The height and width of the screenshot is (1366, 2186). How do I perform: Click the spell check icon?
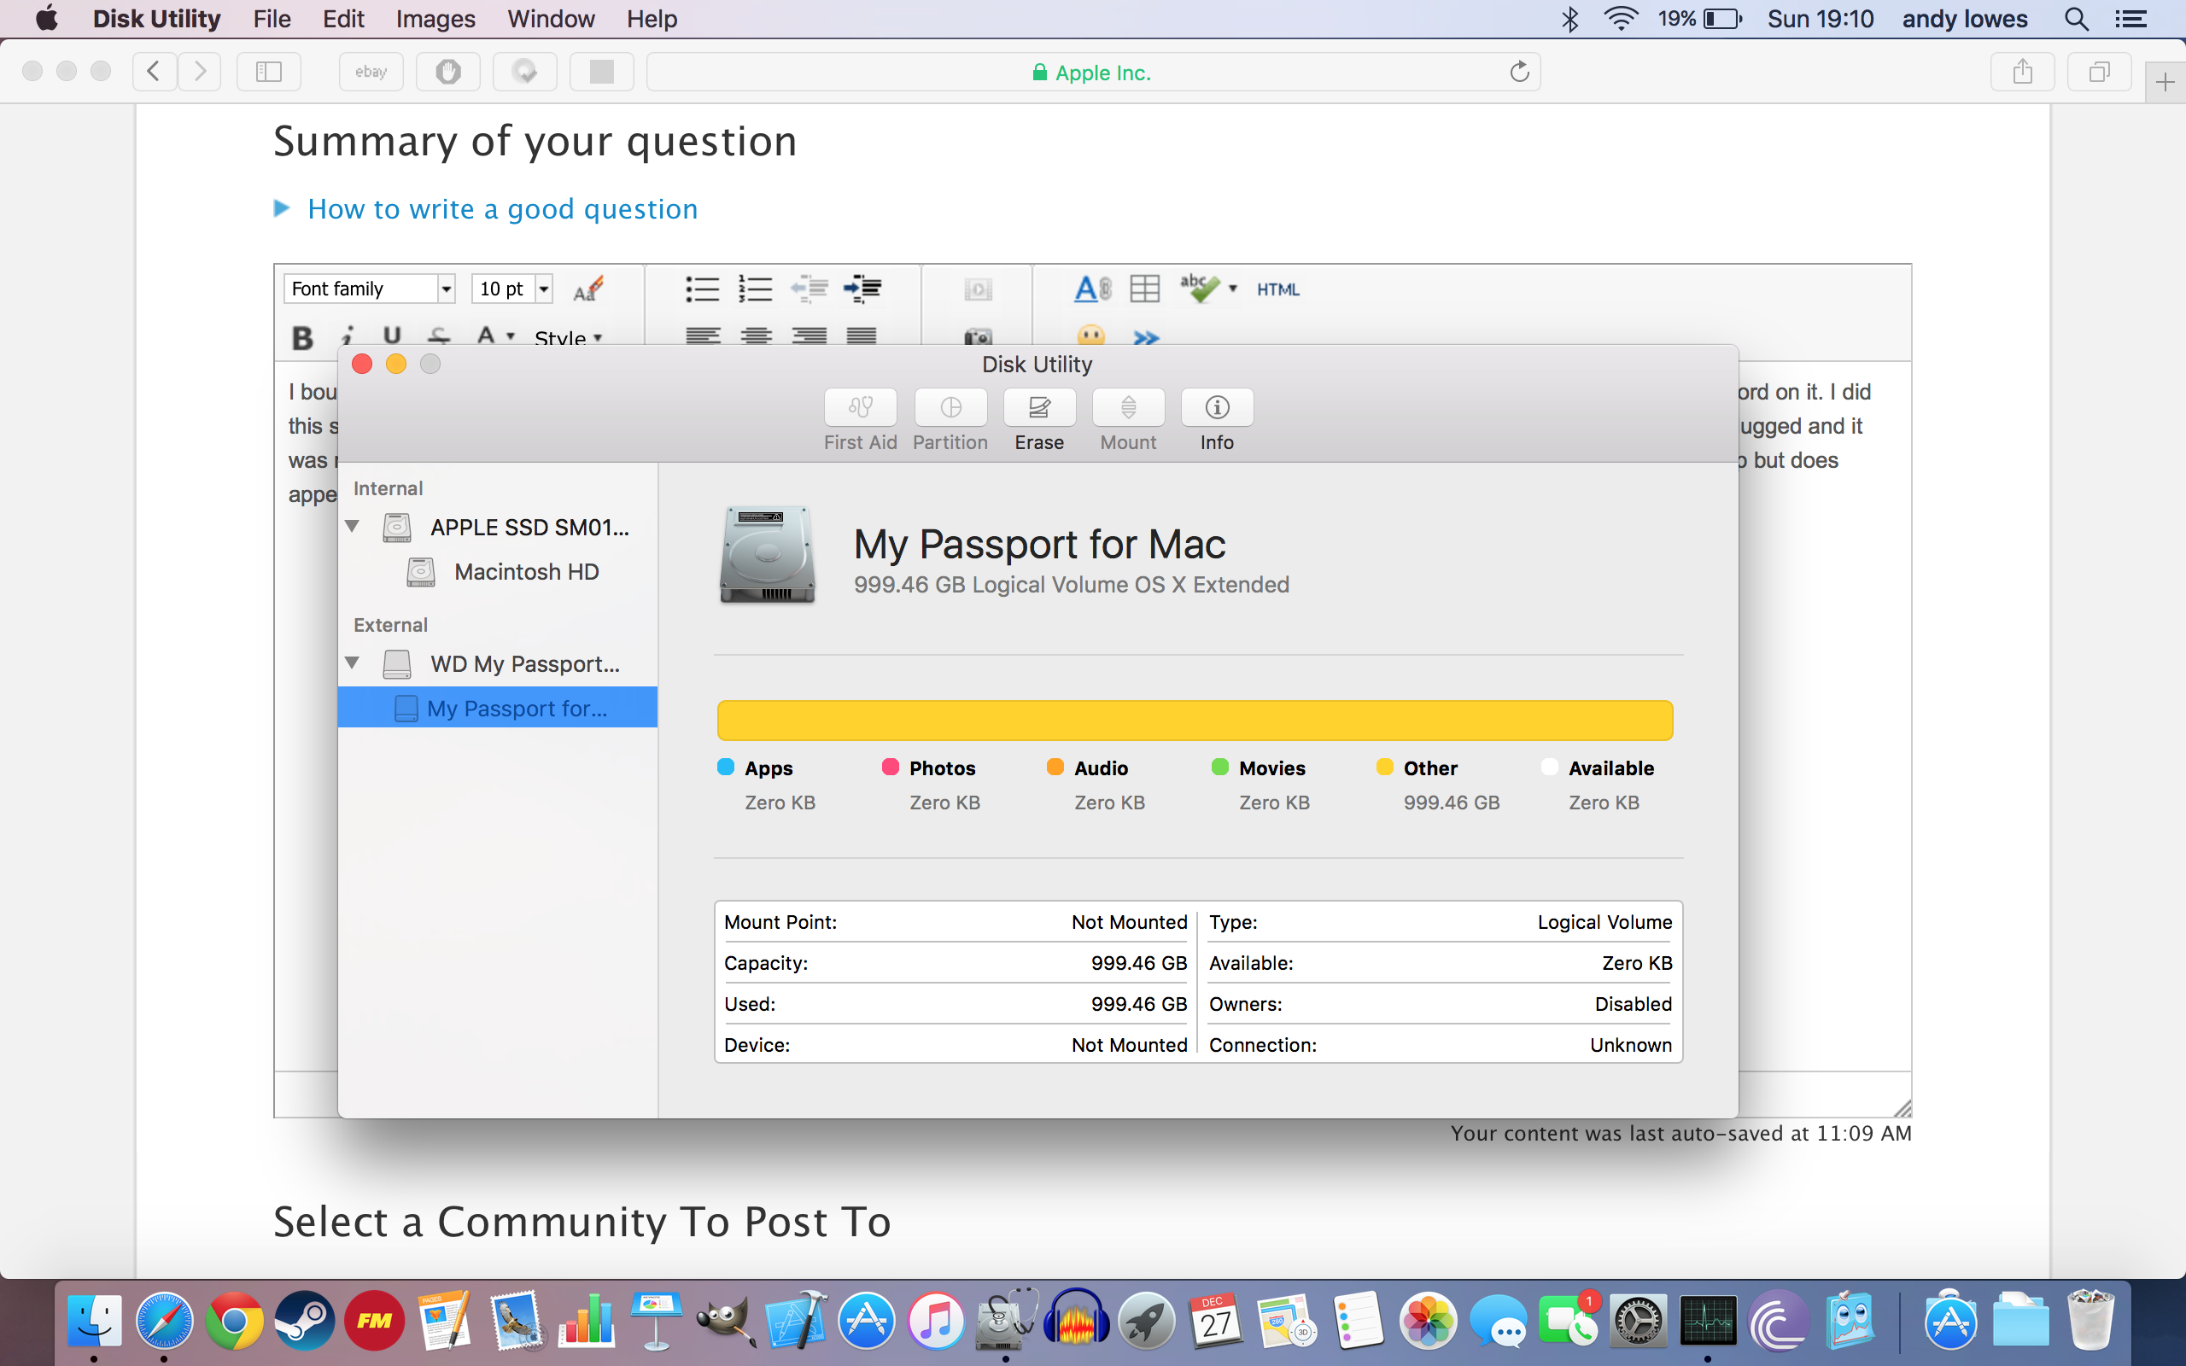point(1199,289)
